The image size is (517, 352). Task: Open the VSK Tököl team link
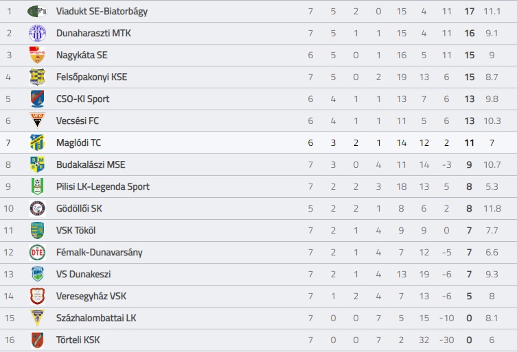point(76,230)
